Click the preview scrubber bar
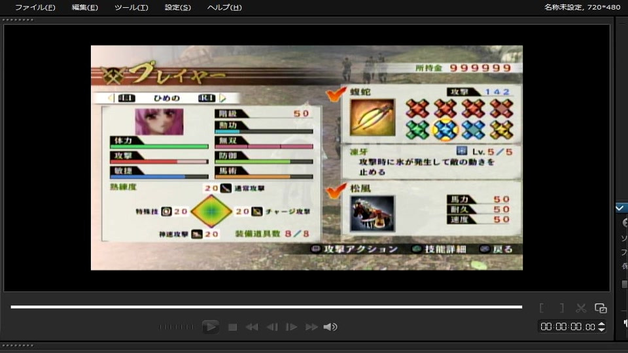Screen dimensions: 628x353 [x=266, y=307]
